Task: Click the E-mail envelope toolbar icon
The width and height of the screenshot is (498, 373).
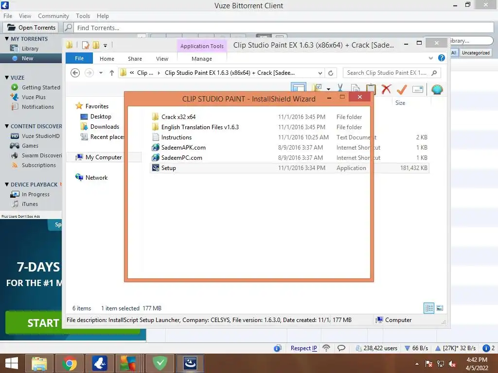Action: (418, 89)
